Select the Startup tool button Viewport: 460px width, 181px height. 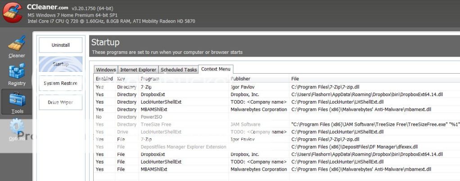point(61,64)
